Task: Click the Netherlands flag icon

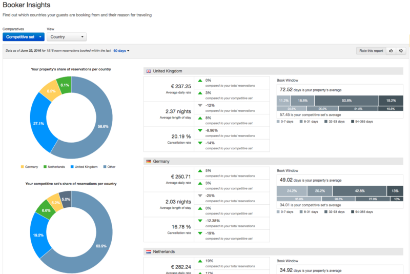Action: (x=149, y=252)
